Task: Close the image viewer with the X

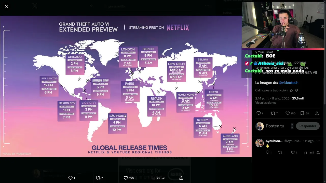Action: click(x=6, y=6)
